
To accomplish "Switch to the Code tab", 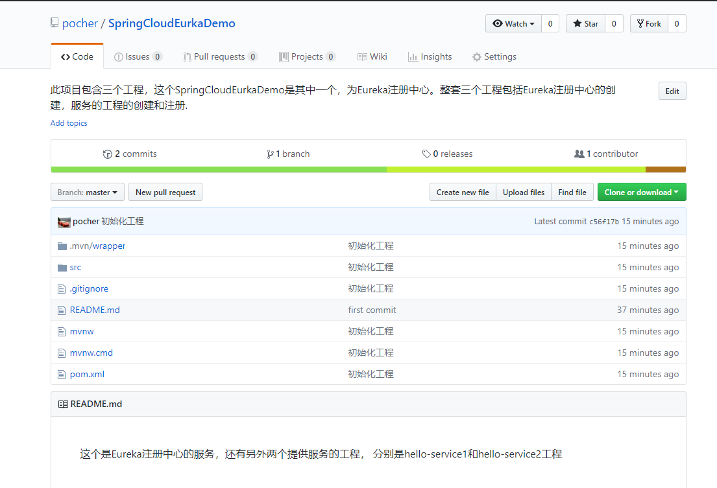I will [77, 56].
